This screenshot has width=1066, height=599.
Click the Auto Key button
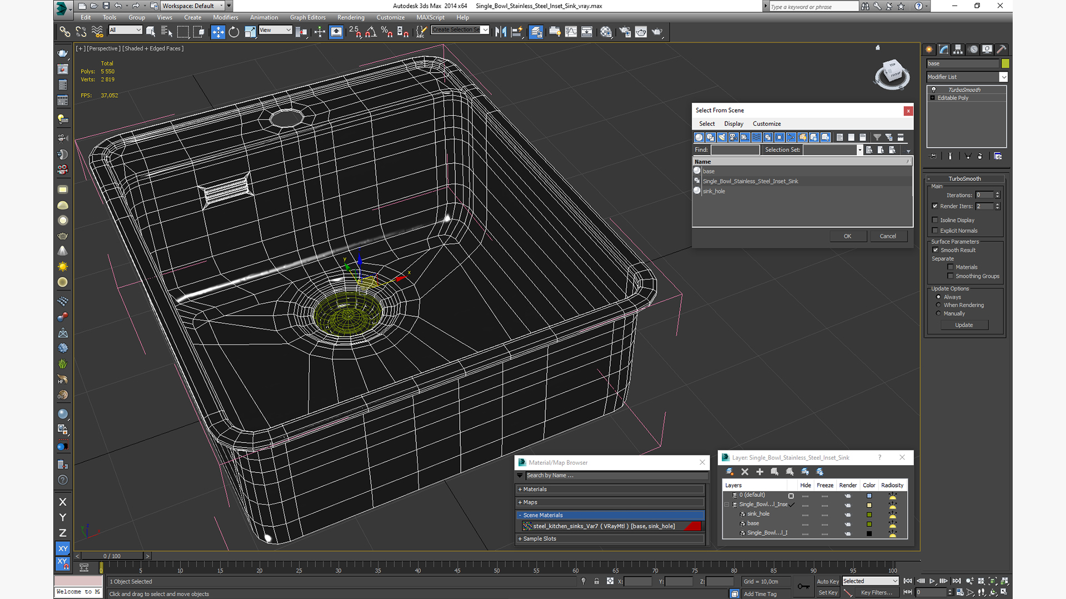(x=827, y=581)
